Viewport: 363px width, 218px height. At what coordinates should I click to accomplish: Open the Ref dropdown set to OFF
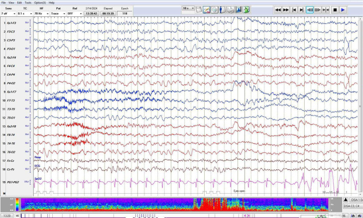(75, 13)
